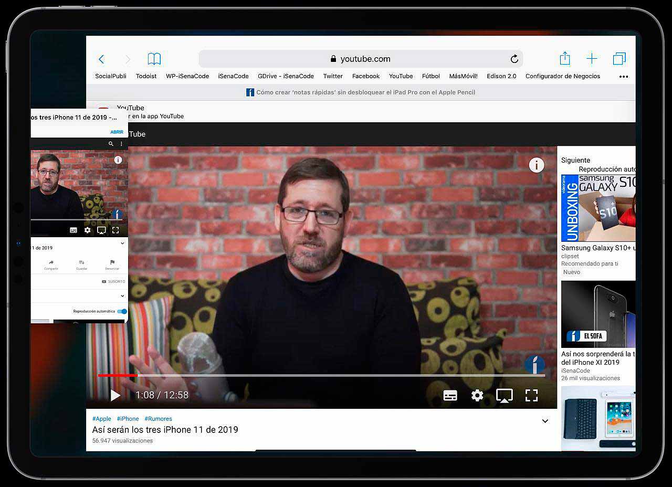Open the Todoist favorite
Screen dimensions: 672x487
coord(146,76)
